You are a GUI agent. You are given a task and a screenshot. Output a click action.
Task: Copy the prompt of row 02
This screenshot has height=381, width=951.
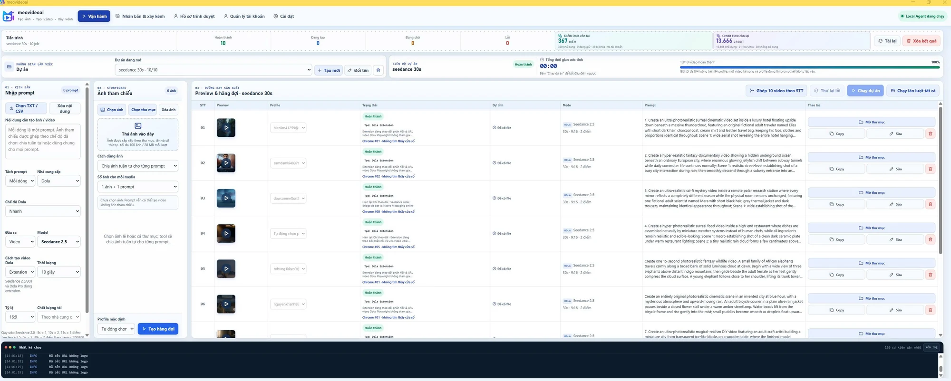[x=836, y=169]
